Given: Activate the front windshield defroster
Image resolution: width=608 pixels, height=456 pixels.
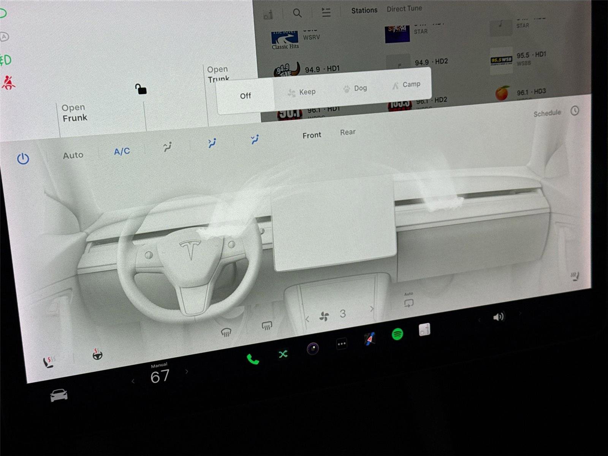Looking at the screenshot, I should 226,332.
